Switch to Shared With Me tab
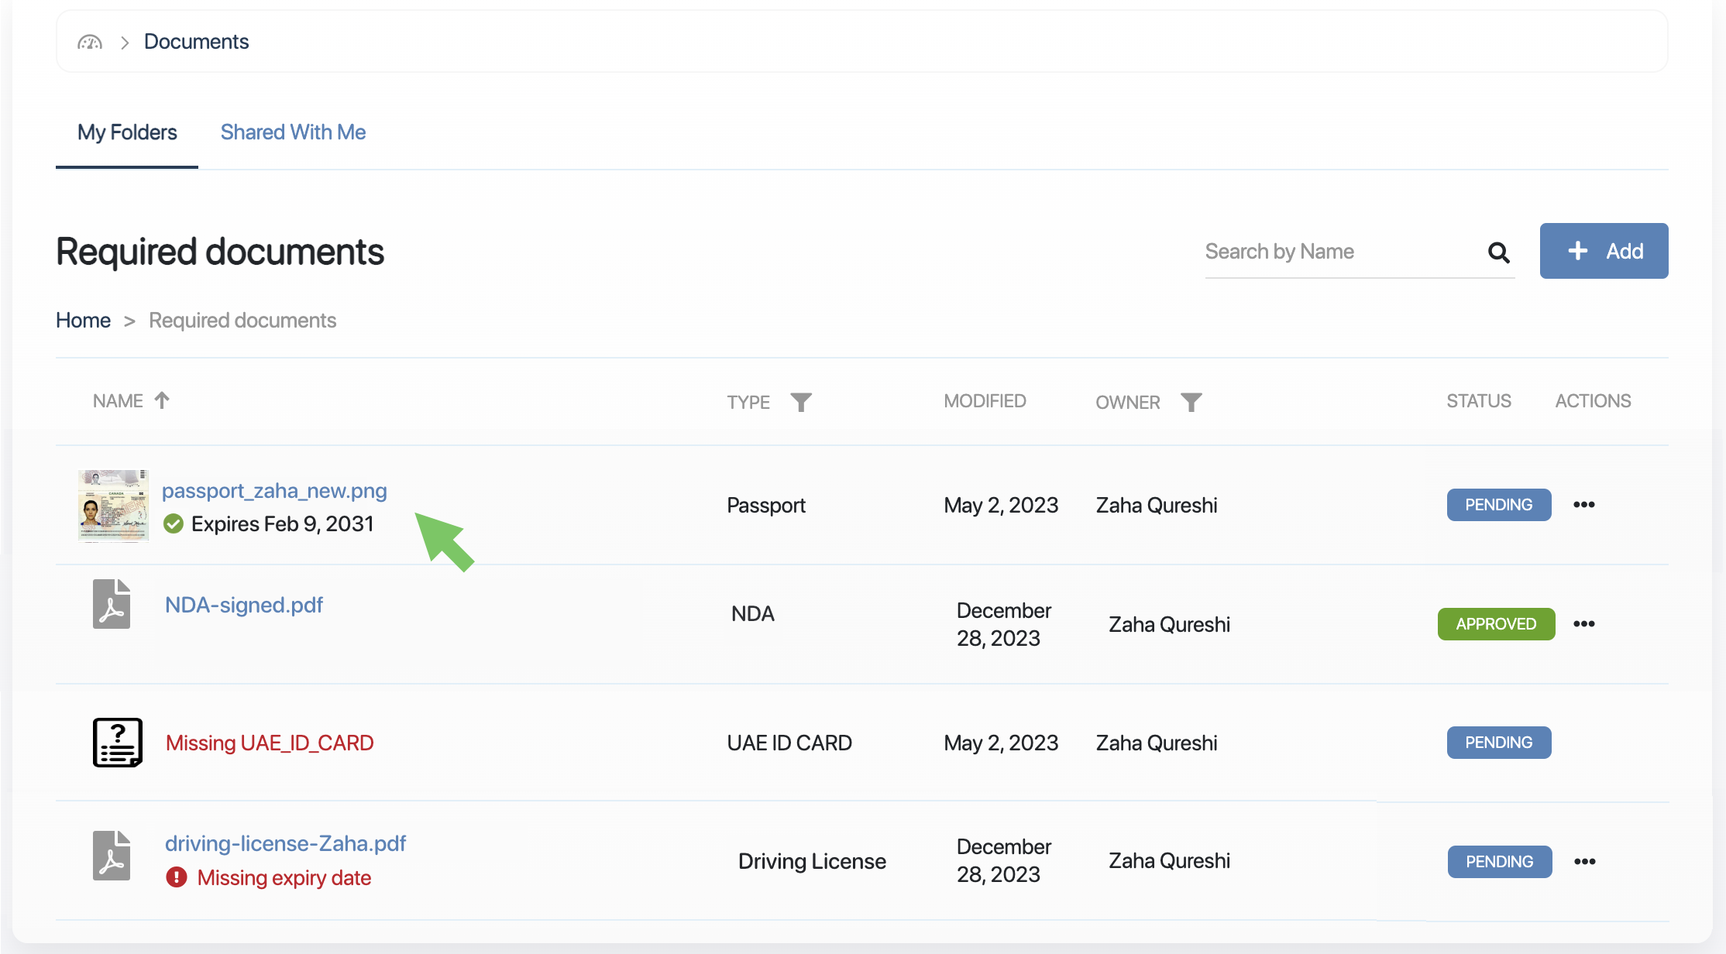Viewport: 1726px width, 954px height. [x=293, y=132]
